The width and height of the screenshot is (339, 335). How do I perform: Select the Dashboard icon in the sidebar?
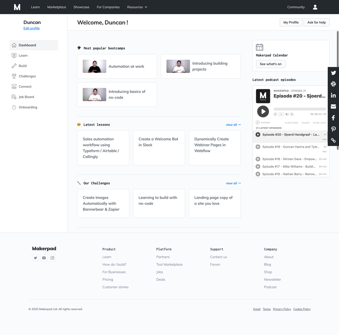[14, 45]
